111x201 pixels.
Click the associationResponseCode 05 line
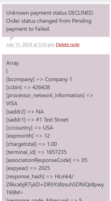[47, 160]
